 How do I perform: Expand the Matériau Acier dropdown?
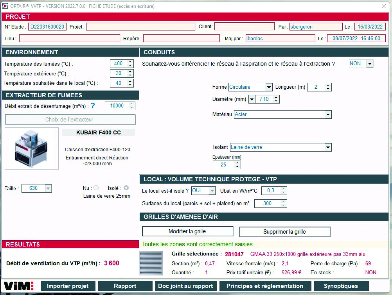click(328, 114)
